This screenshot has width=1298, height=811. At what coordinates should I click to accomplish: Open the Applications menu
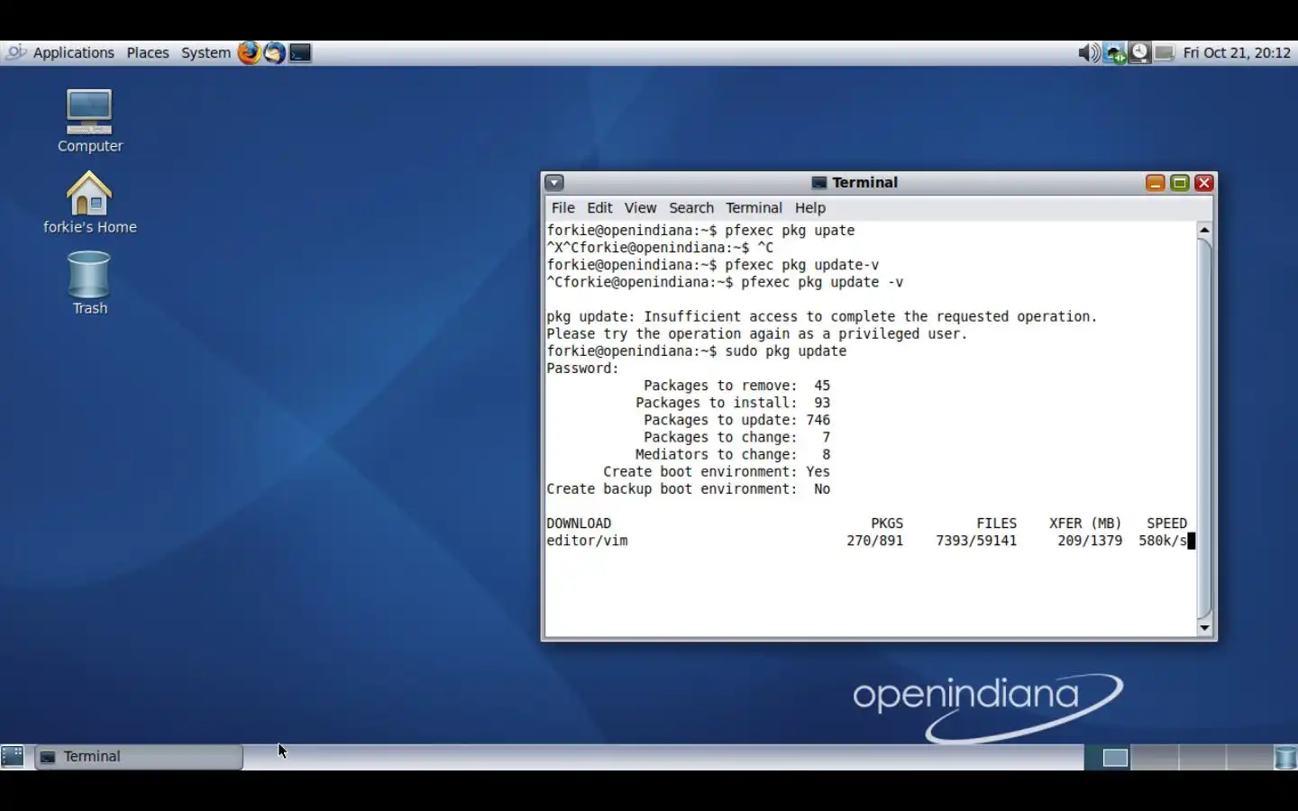[x=73, y=52]
